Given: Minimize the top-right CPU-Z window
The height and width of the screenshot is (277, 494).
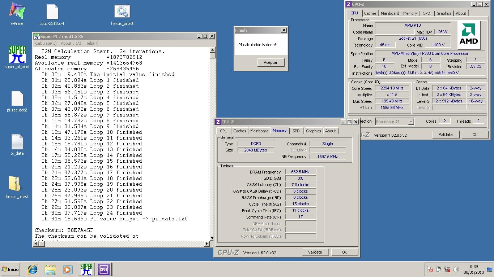Looking at the screenshot, I should [473, 4].
